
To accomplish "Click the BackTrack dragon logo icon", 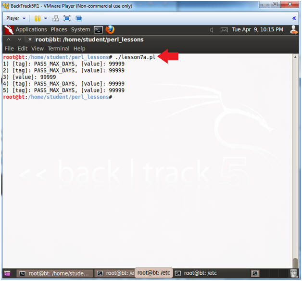I will pyautogui.click(x=9, y=30).
